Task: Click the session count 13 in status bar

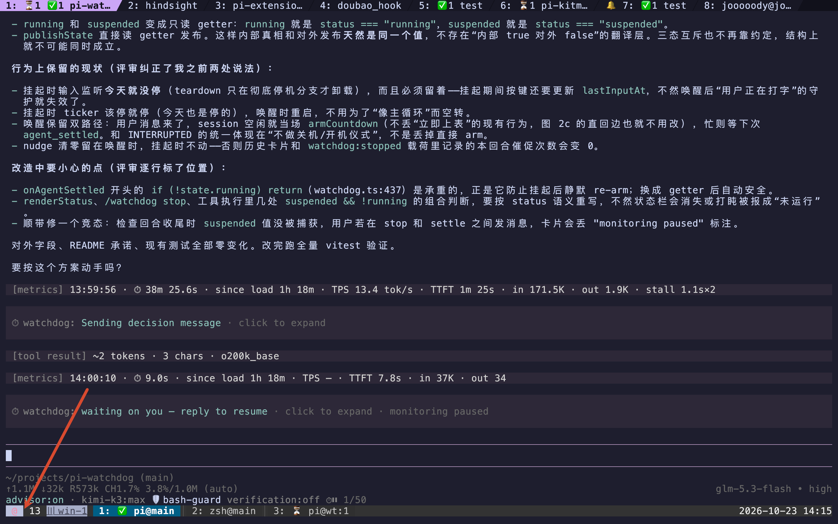Action: (35, 511)
